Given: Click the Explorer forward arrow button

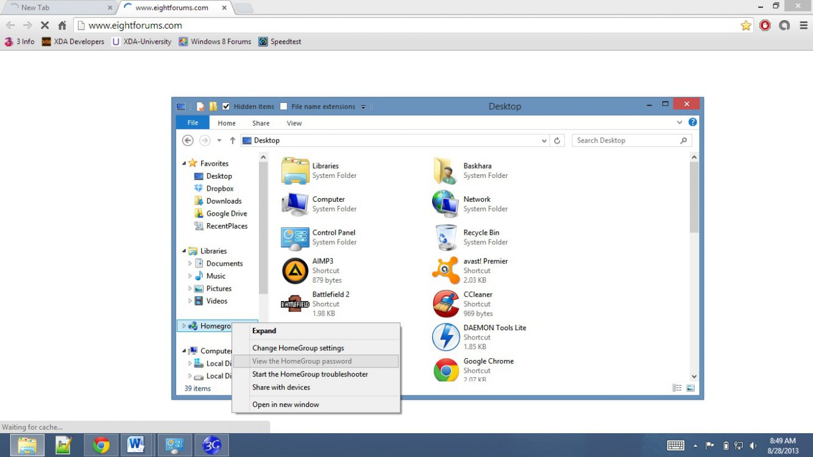Looking at the screenshot, I should (x=205, y=140).
